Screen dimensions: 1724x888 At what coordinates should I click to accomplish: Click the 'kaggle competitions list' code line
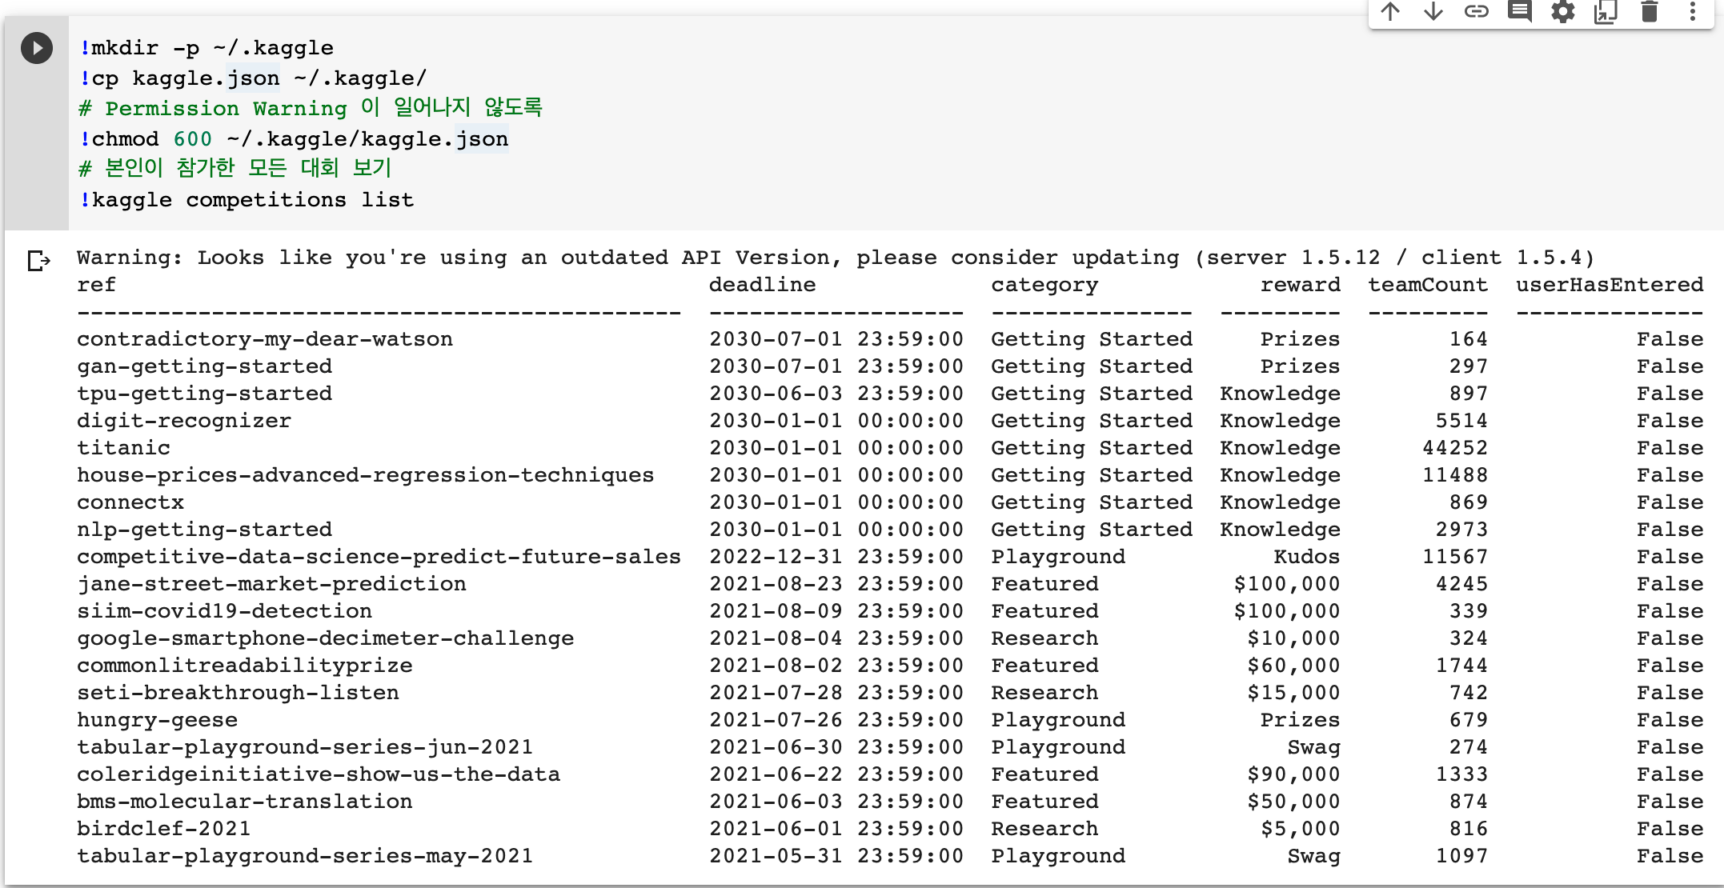[252, 200]
